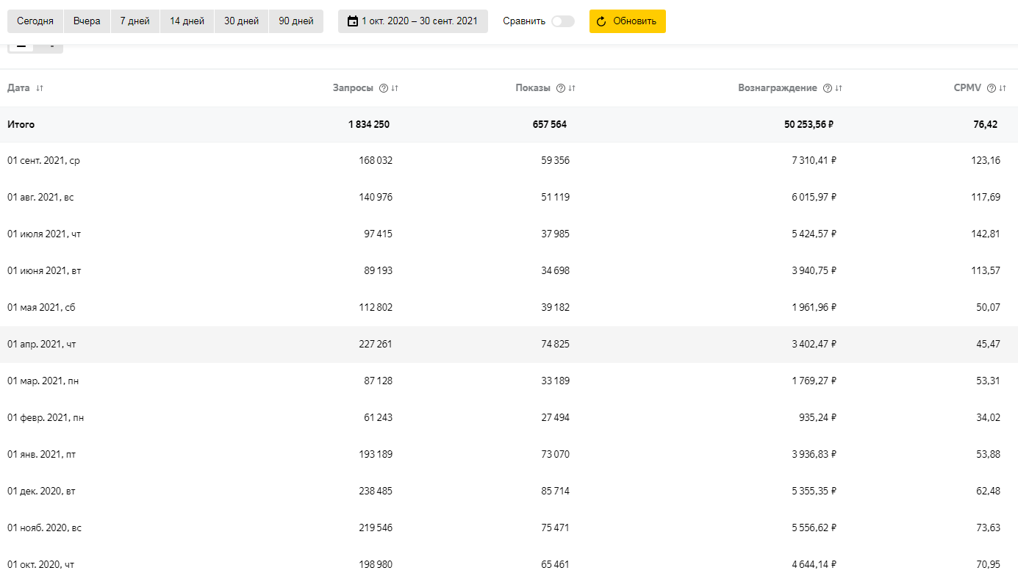1018x587 pixels.
Task: Sort by Дата using sort arrows
Action: pos(40,88)
